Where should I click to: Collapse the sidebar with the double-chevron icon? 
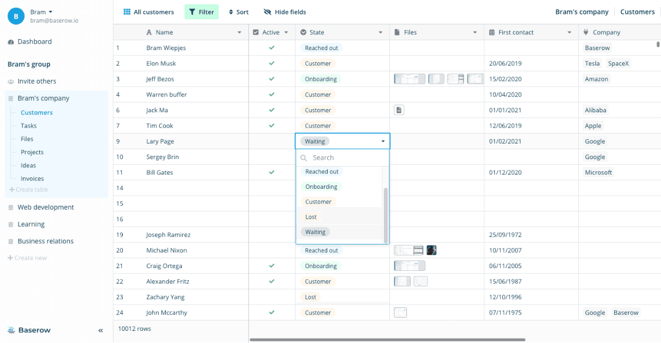[x=100, y=330]
